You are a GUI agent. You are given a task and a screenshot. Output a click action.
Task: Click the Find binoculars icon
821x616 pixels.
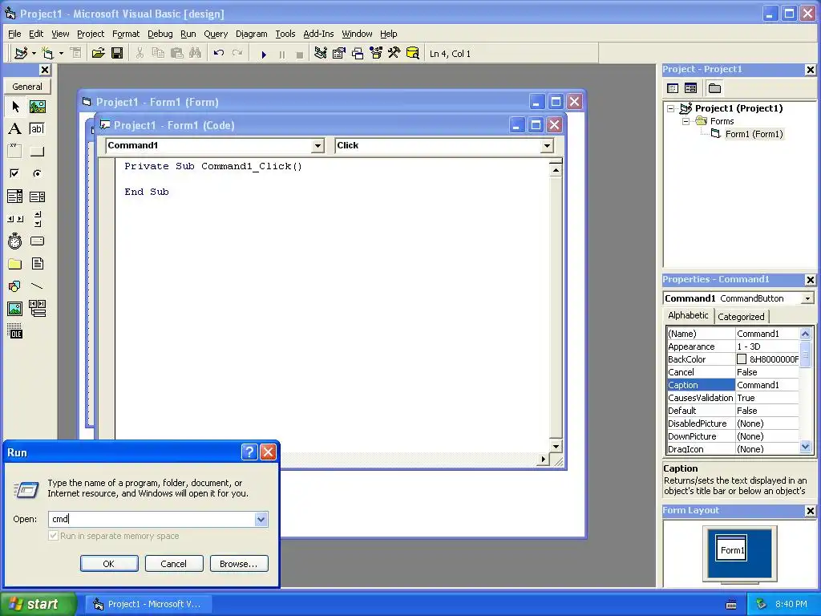tap(196, 54)
